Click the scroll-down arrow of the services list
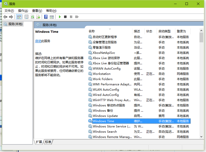The image size is (206, 152). coord(201,136)
